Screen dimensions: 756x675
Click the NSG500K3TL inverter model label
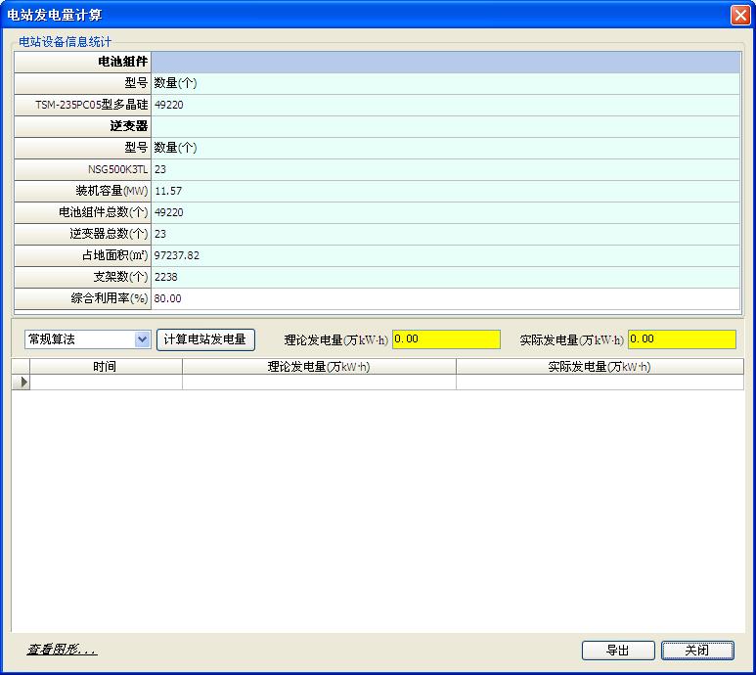coord(117,169)
